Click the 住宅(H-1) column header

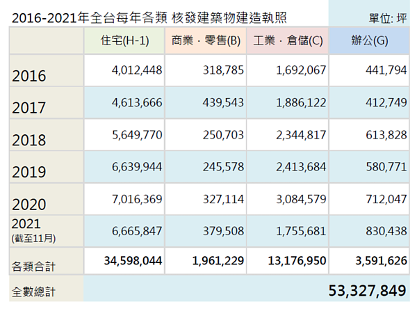[x=124, y=41]
